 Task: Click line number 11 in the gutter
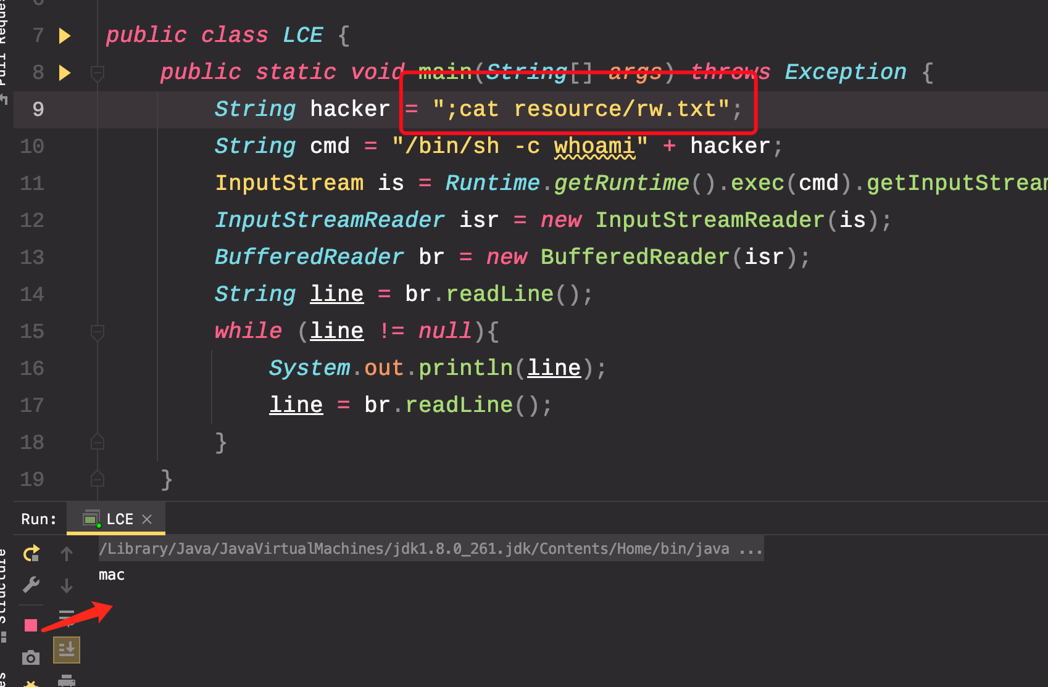(x=32, y=184)
